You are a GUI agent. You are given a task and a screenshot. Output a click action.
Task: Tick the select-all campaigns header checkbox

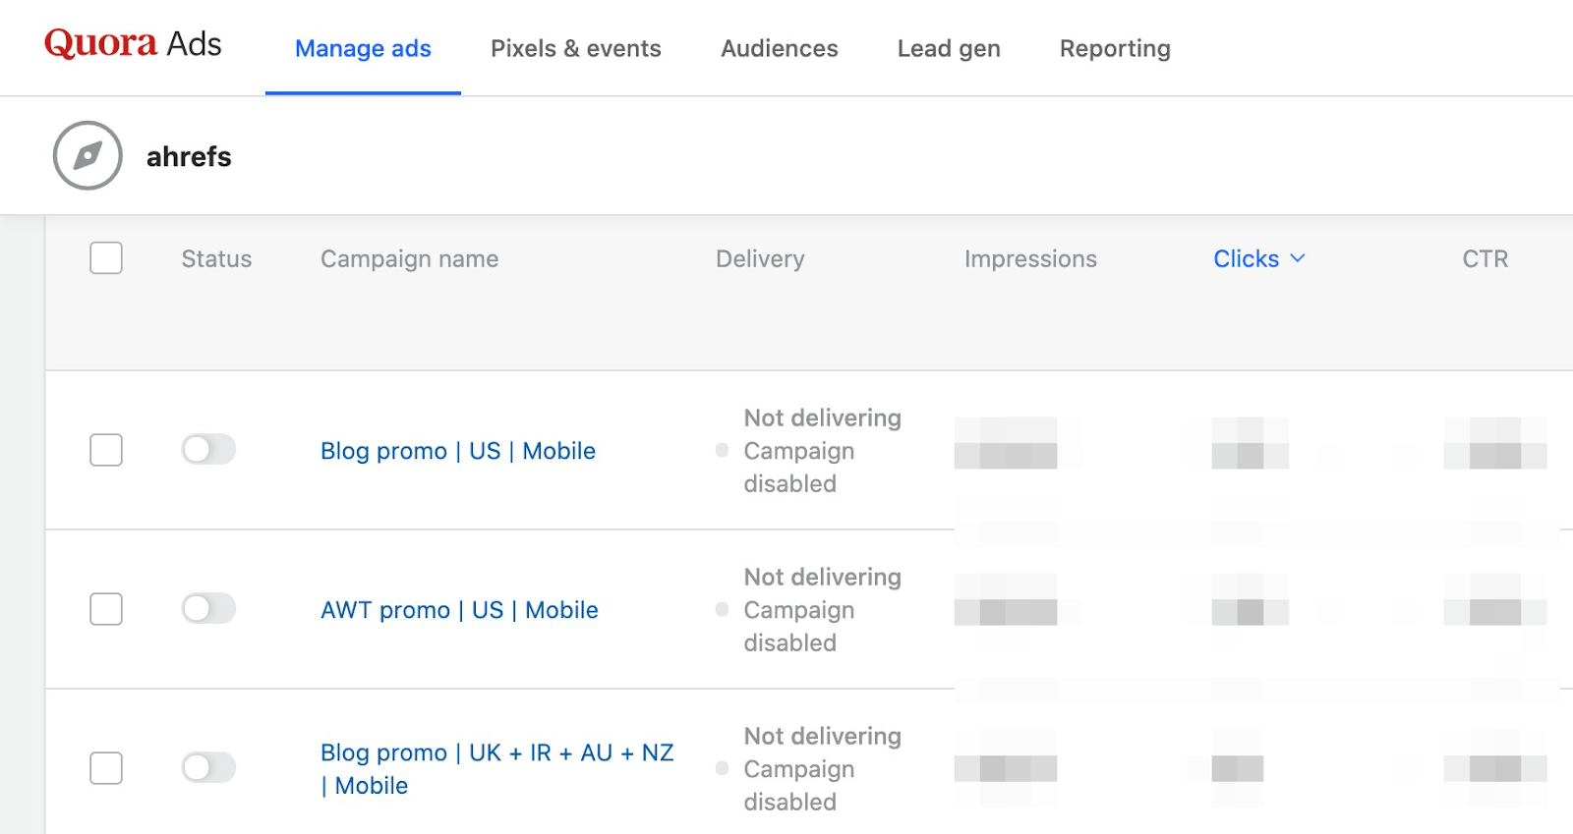pos(106,258)
